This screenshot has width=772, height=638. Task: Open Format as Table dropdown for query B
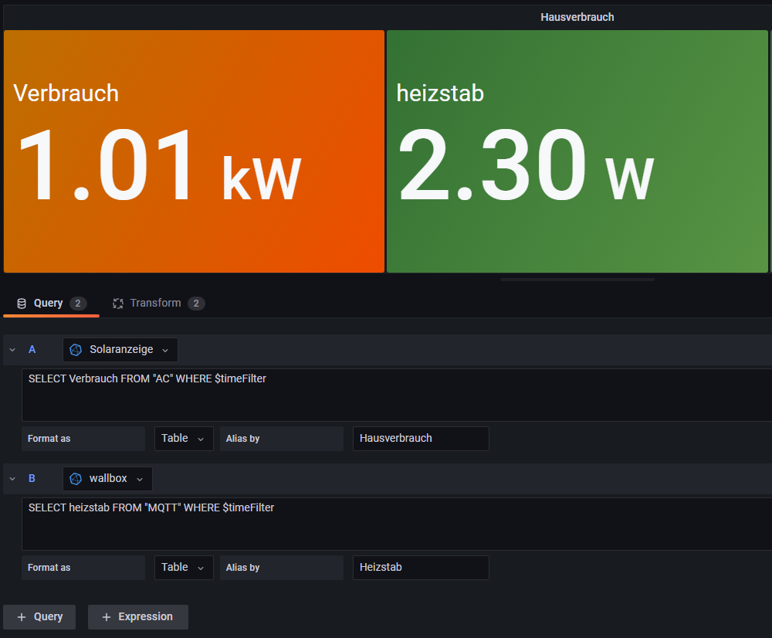coord(184,568)
